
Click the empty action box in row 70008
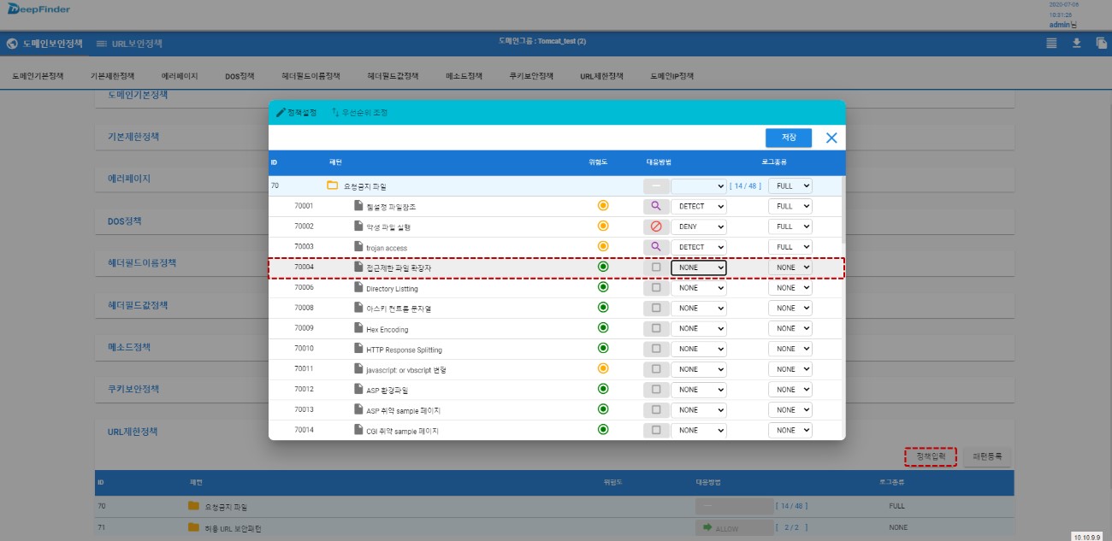pos(656,308)
